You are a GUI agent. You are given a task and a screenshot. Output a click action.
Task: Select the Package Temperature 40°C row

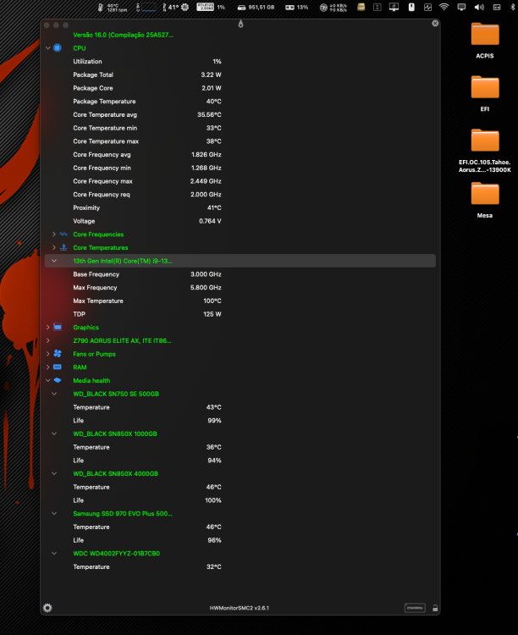coord(240,102)
